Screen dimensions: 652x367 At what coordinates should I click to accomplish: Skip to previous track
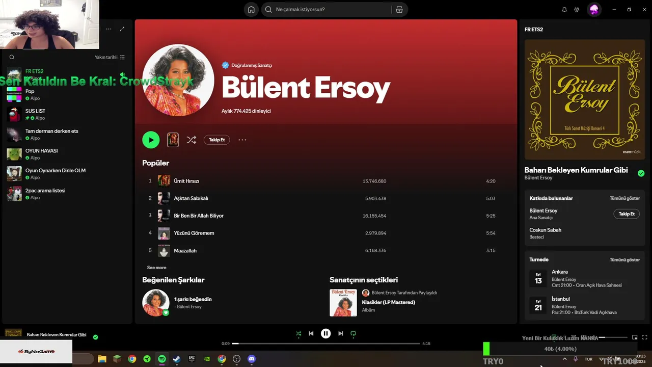point(311,333)
